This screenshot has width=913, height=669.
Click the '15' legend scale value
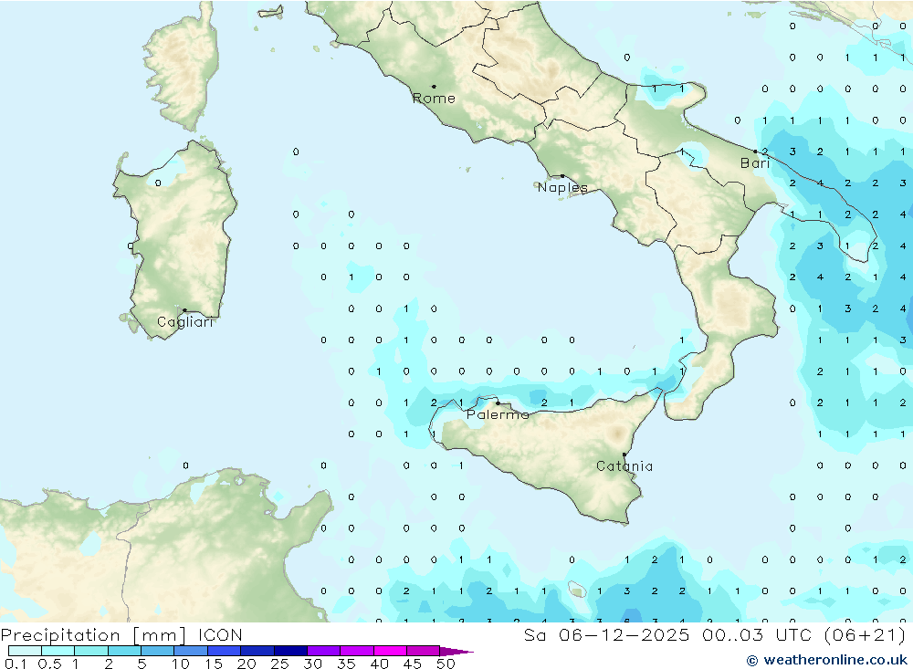point(214,664)
